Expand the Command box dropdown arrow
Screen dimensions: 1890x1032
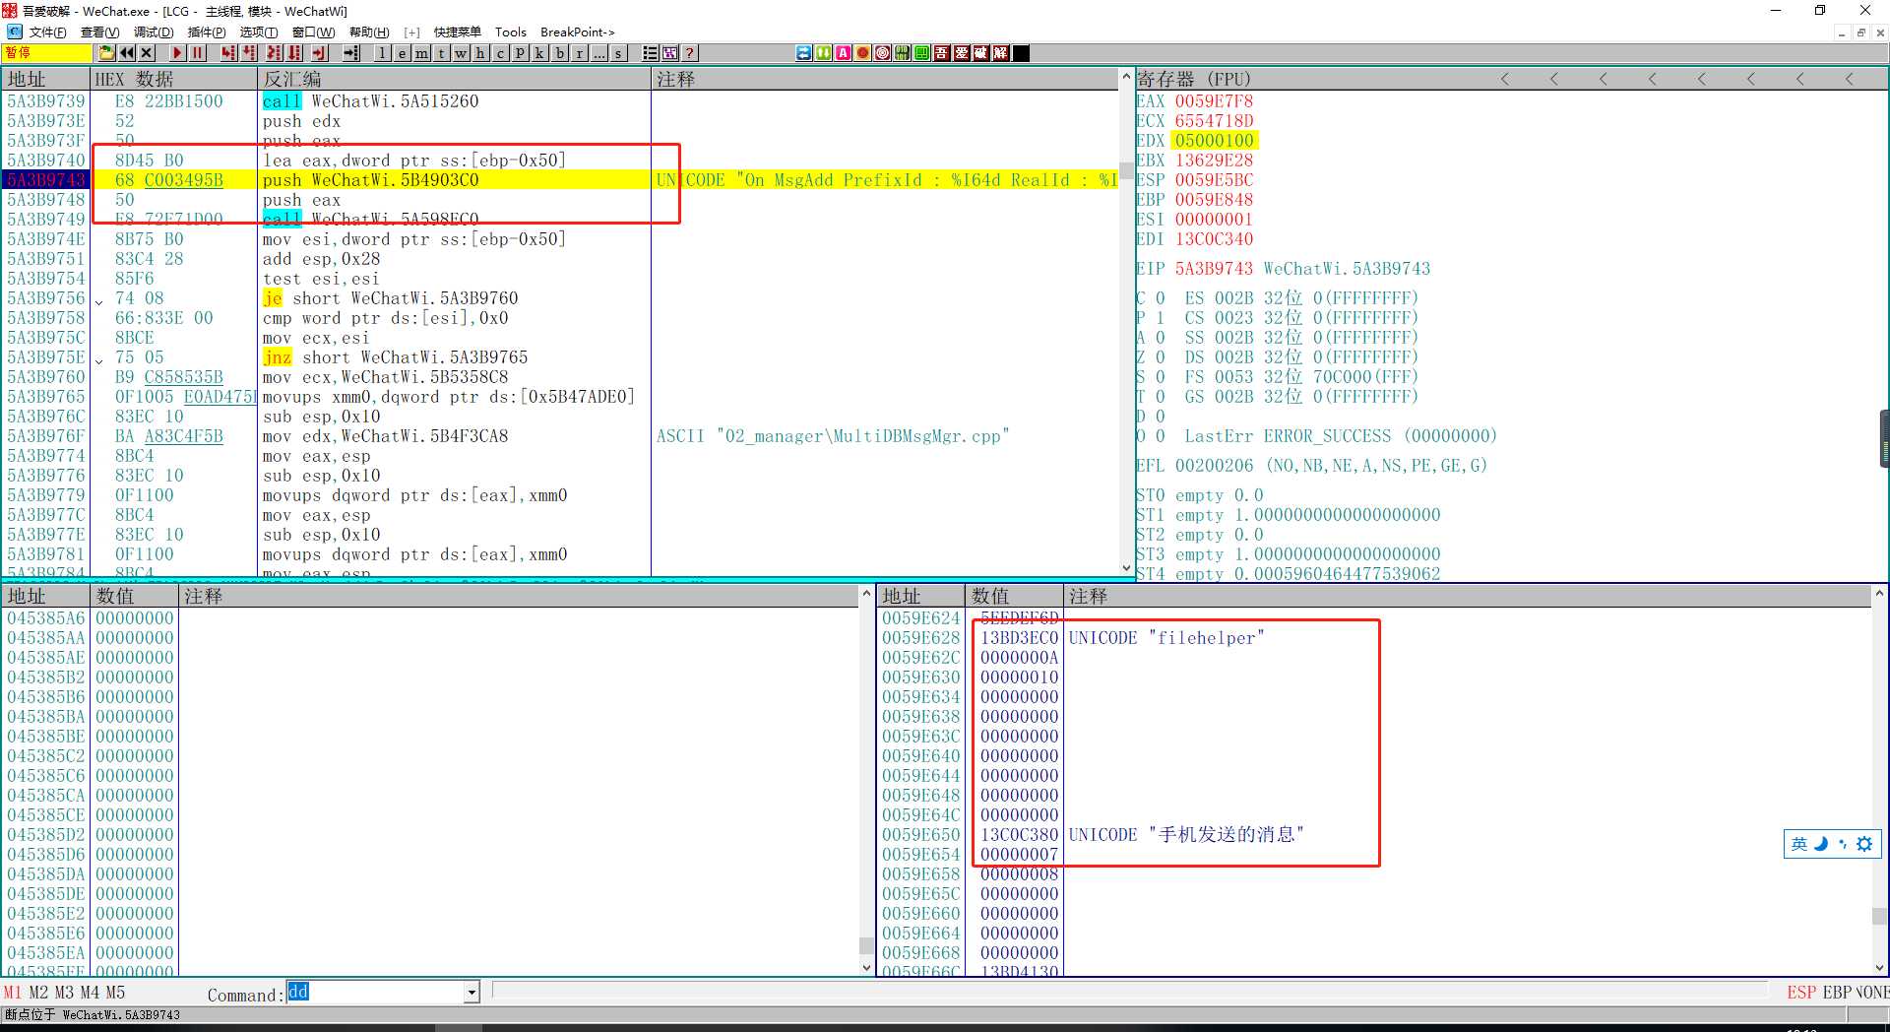(472, 993)
